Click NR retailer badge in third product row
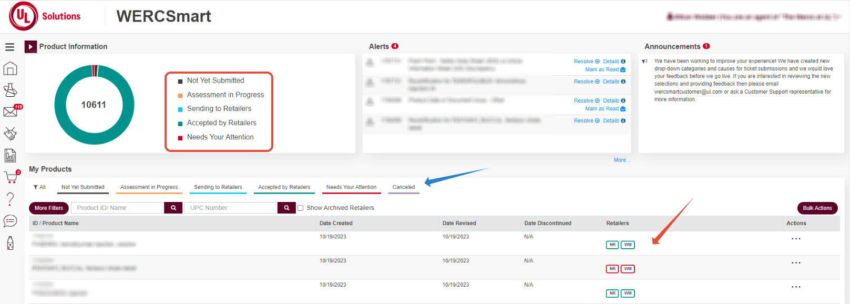Viewport: 850px width, 304px height. coord(612,293)
